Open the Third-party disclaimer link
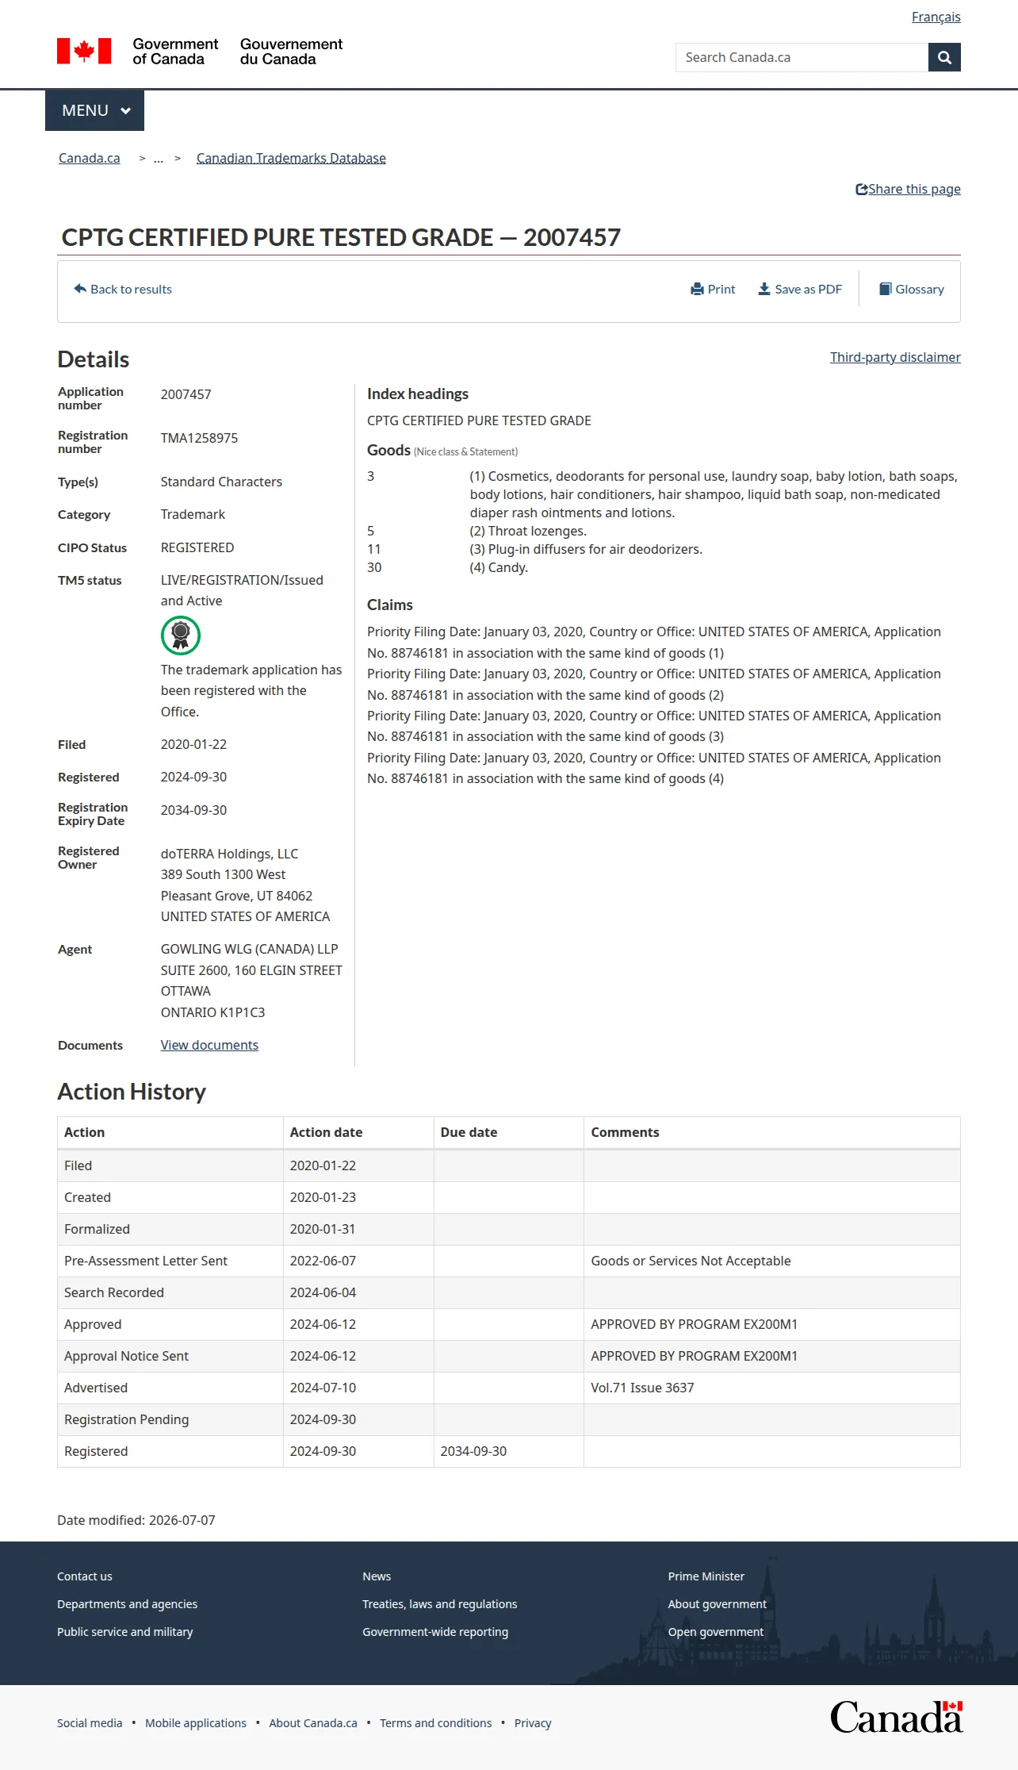 (895, 357)
